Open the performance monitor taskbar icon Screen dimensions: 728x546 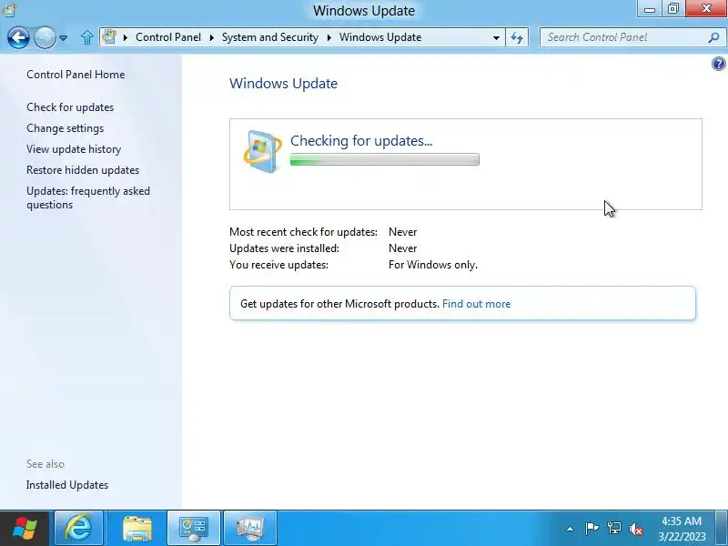click(250, 529)
